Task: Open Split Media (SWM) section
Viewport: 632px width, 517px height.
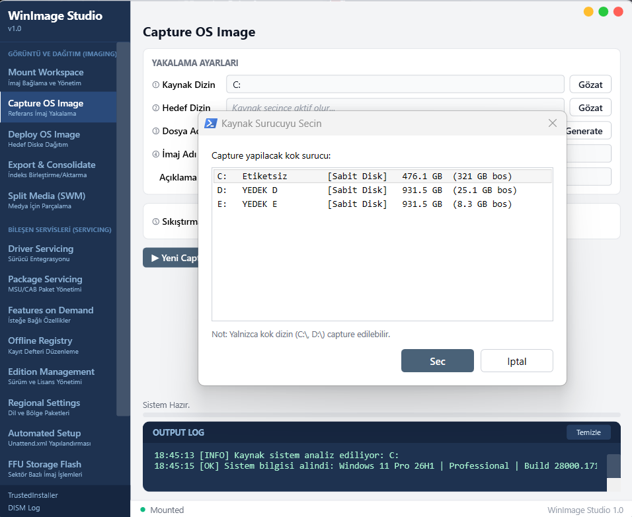Action: (x=58, y=200)
